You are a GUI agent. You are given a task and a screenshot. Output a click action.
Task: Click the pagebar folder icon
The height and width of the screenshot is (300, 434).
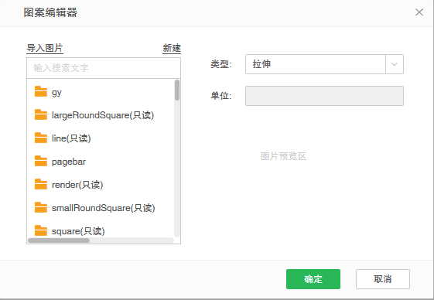[41, 161]
